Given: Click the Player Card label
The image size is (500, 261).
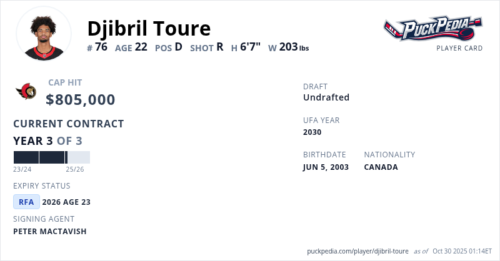Looking at the screenshot, I should [459, 48].
